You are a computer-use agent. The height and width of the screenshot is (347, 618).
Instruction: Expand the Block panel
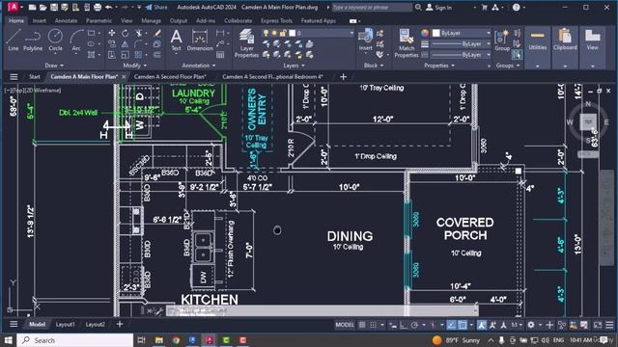tap(374, 66)
